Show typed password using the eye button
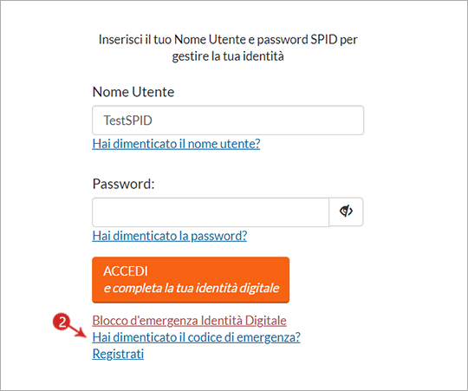Image resolution: width=468 pixels, height=391 pixels. (x=346, y=212)
